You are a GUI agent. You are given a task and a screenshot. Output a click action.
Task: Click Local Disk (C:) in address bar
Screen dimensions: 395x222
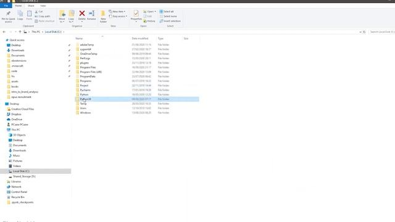(53, 32)
